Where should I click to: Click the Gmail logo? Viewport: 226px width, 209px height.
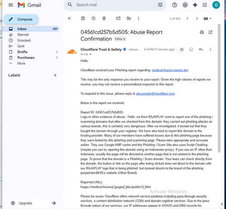[x=29, y=5]
